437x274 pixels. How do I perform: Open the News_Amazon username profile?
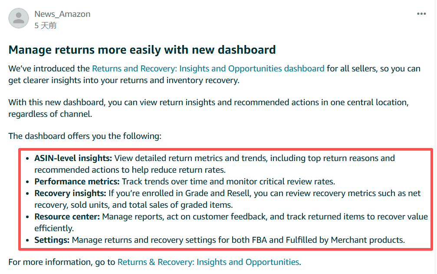click(x=62, y=14)
